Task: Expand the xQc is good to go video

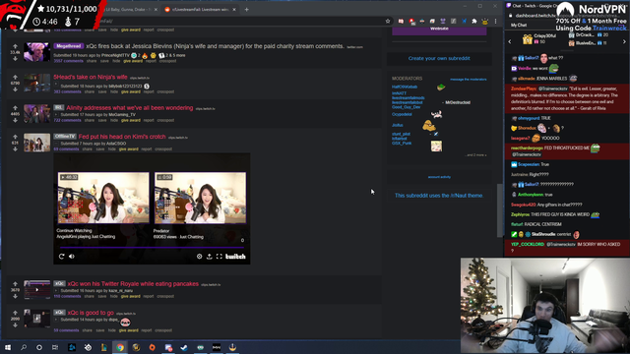Action: (x=56, y=320)
